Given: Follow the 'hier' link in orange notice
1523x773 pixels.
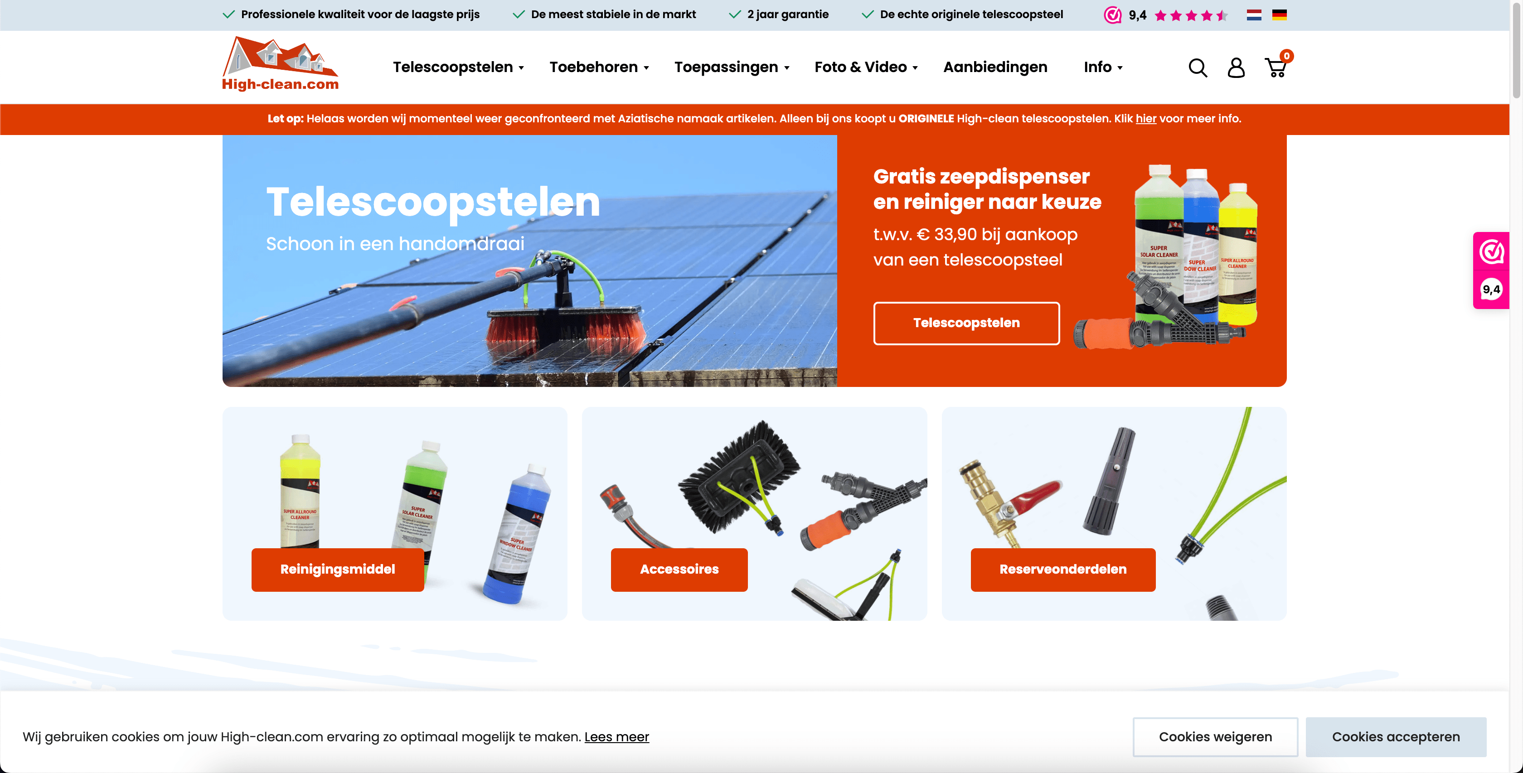Looking at the screenshot, I should [x=1145, y=119].
